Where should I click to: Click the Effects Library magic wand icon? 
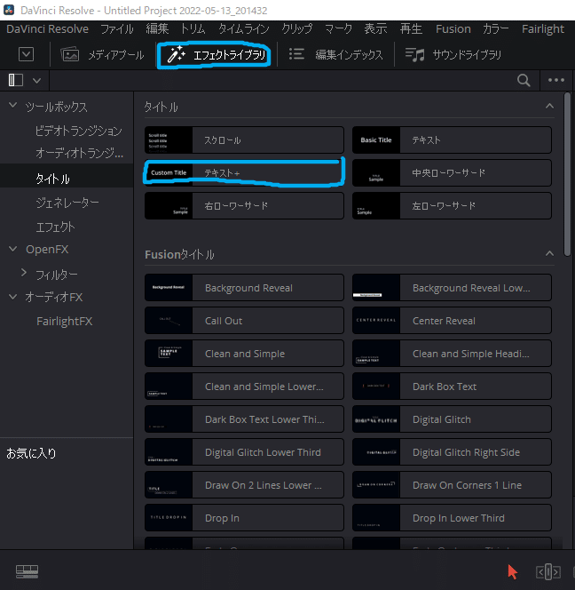coord(177,55)
